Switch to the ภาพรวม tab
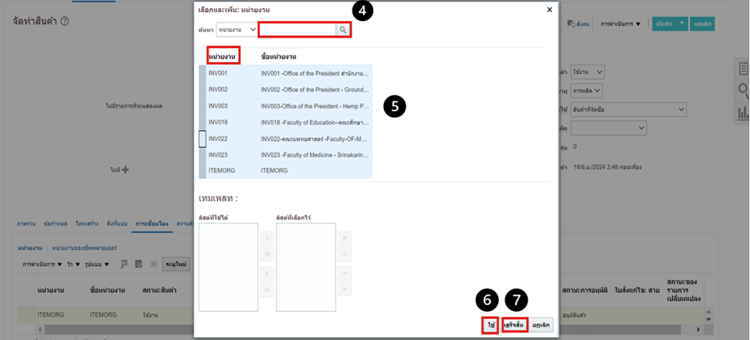 tap(26, 221)
